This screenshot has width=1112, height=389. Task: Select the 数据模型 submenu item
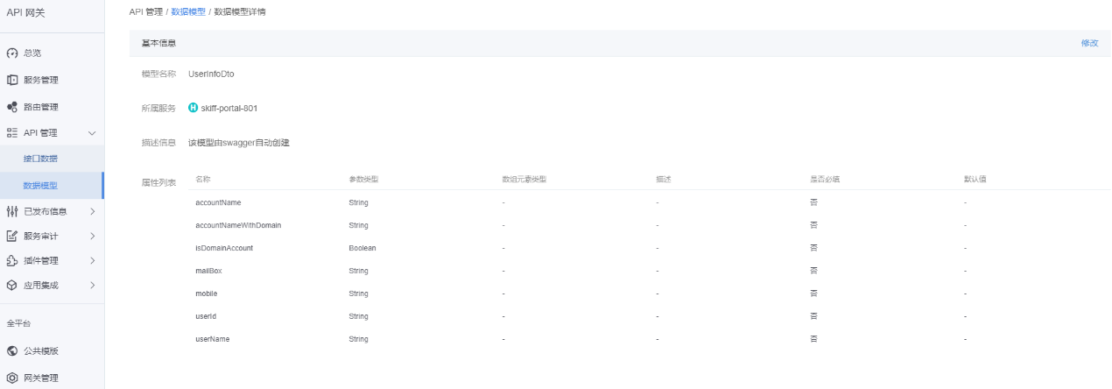[40, 185]
